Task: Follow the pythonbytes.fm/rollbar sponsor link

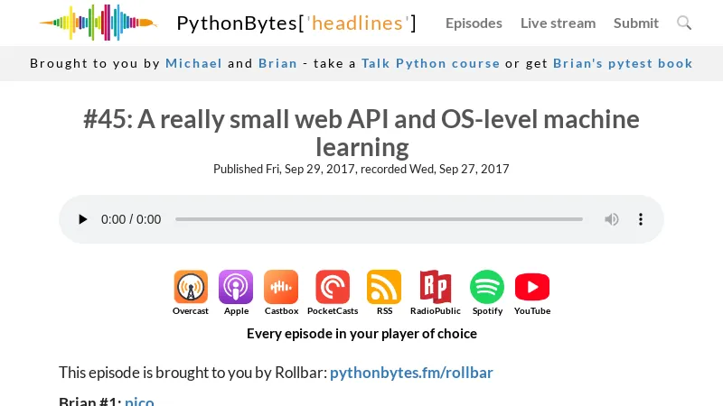Action: point(411,372)
